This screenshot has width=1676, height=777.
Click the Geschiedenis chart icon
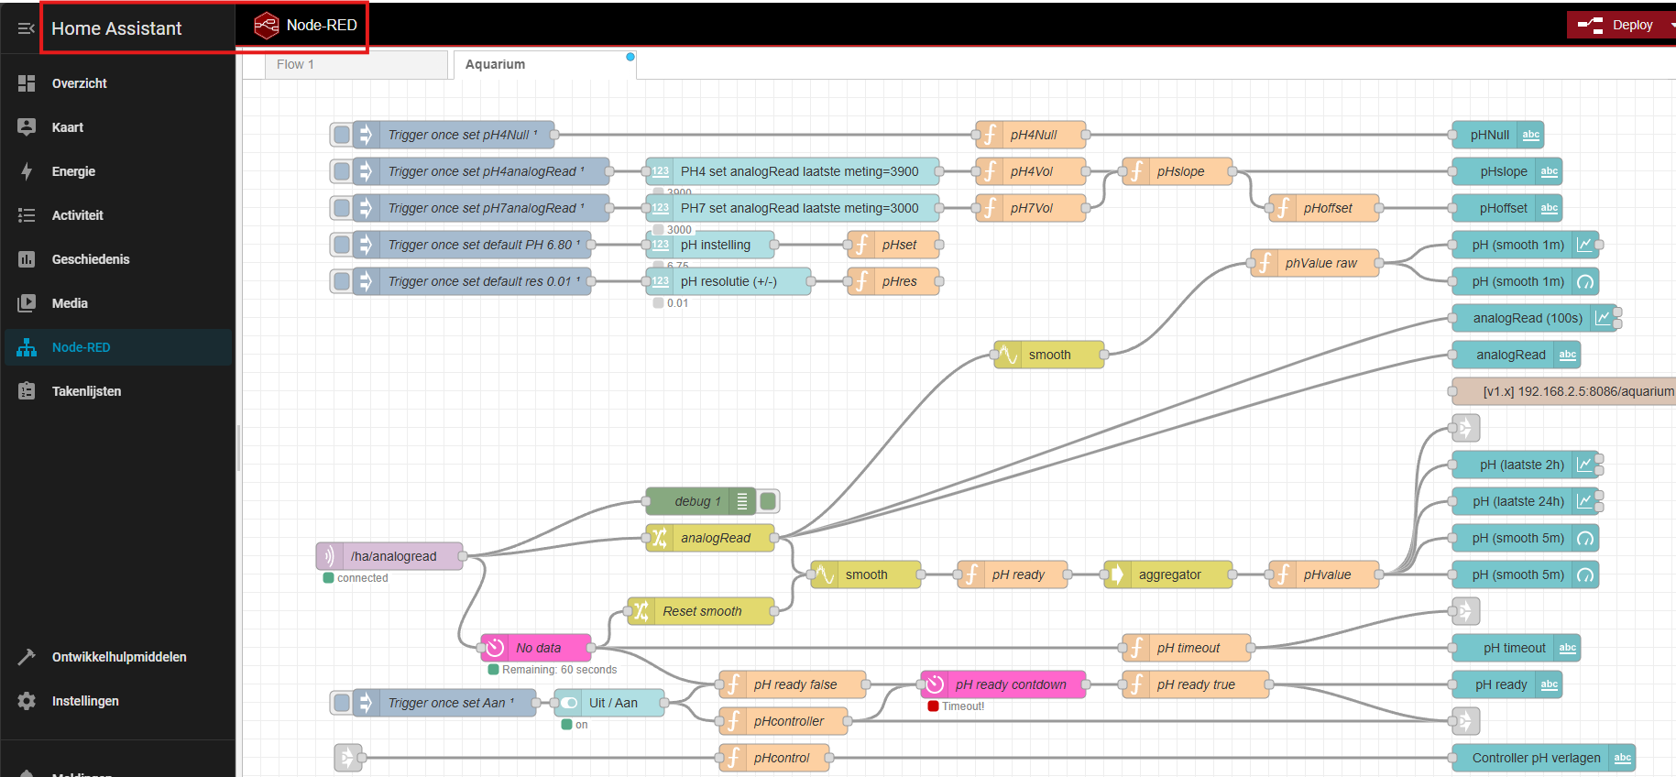(27, 259)
